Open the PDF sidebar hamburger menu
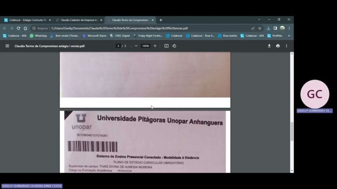 (7, 46)
